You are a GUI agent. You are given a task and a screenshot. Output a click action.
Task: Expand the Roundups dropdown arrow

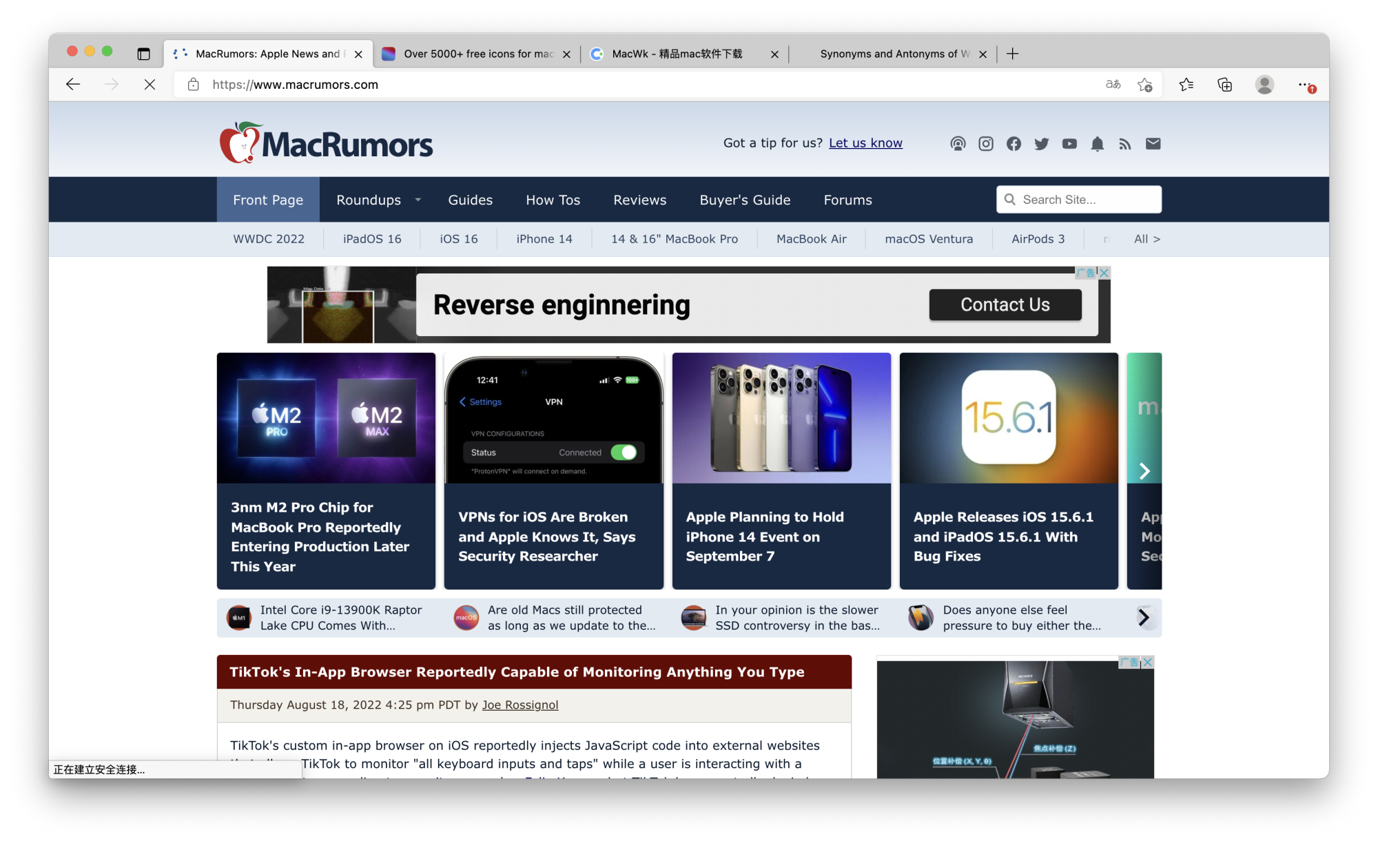point(418,200)
